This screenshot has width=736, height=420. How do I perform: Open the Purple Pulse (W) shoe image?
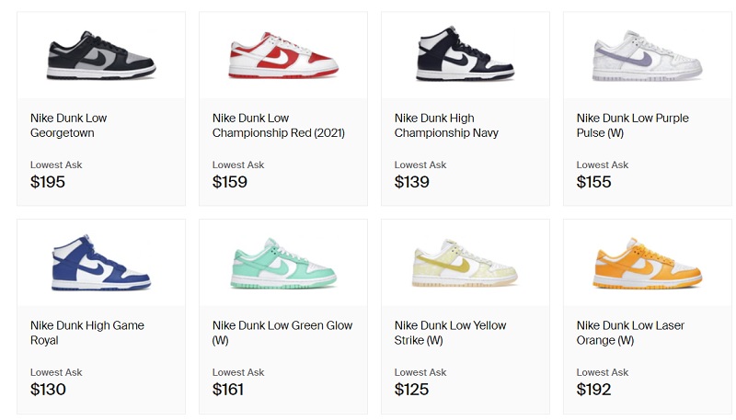pos(648,56)
